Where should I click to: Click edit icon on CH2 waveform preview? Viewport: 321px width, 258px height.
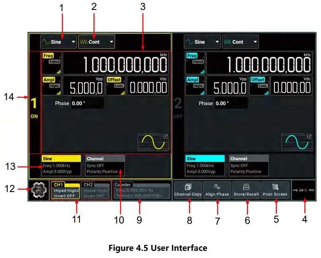309,136
